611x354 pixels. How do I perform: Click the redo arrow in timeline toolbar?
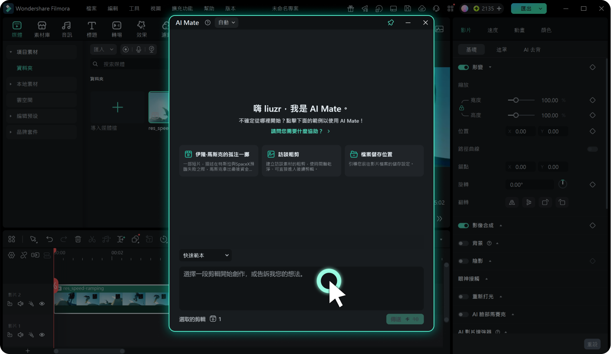point(64,239)
